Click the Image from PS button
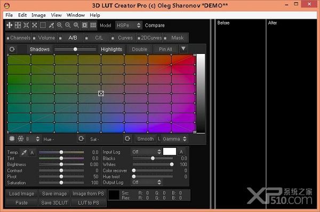The width and height of the screenshot is (320, 212). click(x=88, y=194)
